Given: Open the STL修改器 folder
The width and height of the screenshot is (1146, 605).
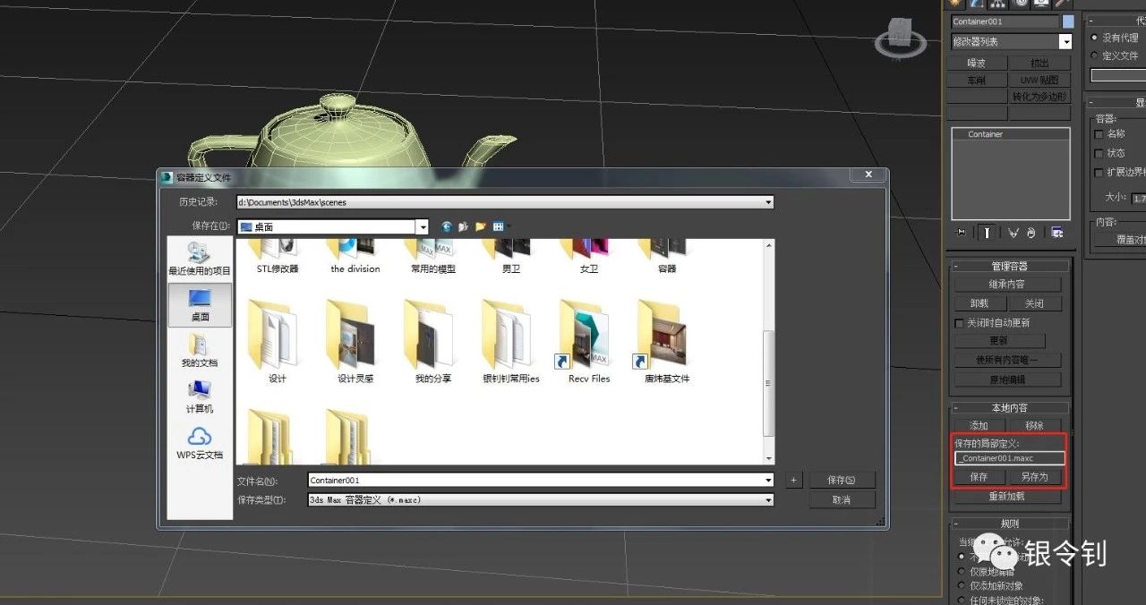Looking at the screenshot, I should click(278, 257).
